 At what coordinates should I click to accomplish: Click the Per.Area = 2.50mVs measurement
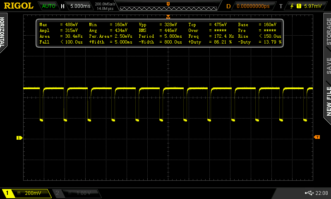[110, 36]
